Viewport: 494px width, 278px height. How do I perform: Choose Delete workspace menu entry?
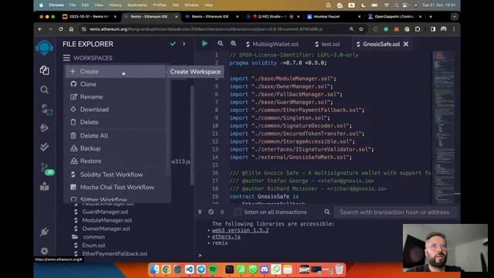point(115,122)
